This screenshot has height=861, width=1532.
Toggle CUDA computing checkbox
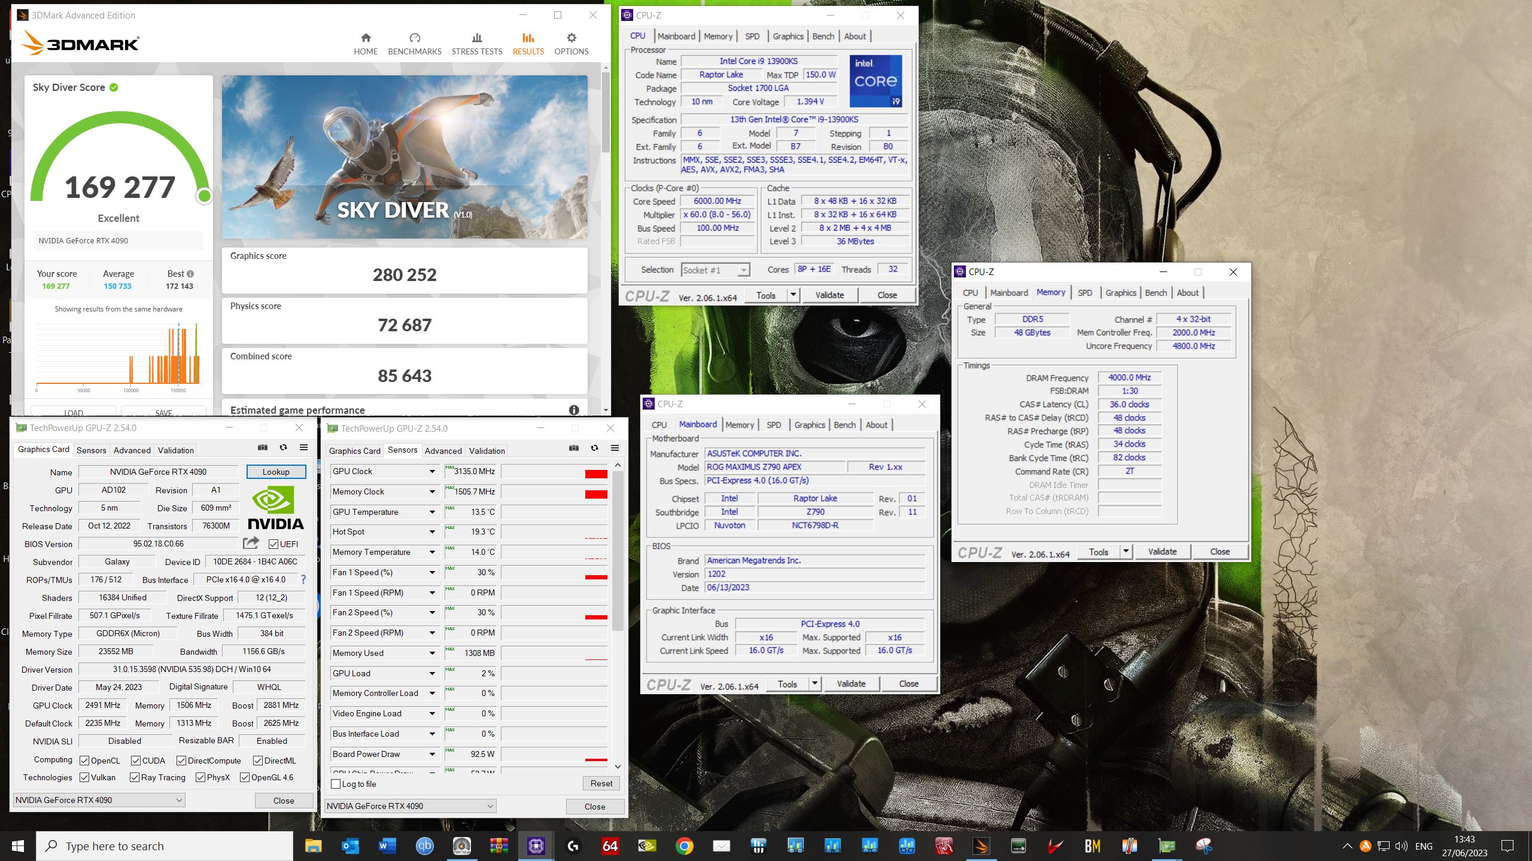(x=136, y=761)
